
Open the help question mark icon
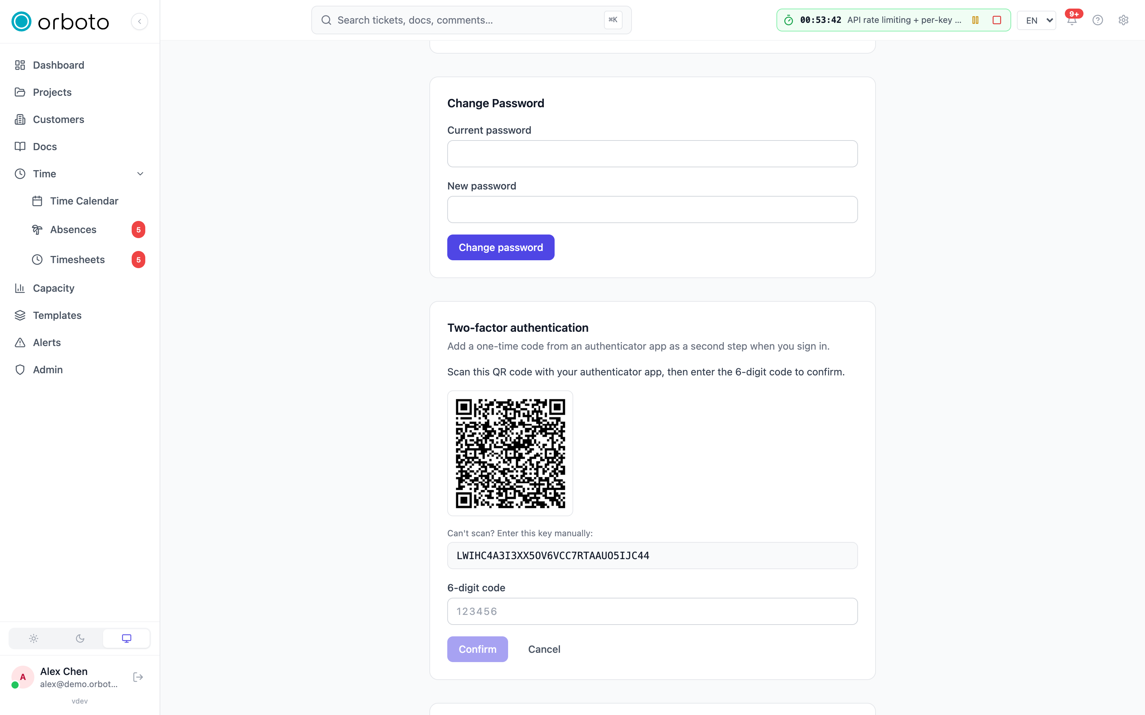1097,20
